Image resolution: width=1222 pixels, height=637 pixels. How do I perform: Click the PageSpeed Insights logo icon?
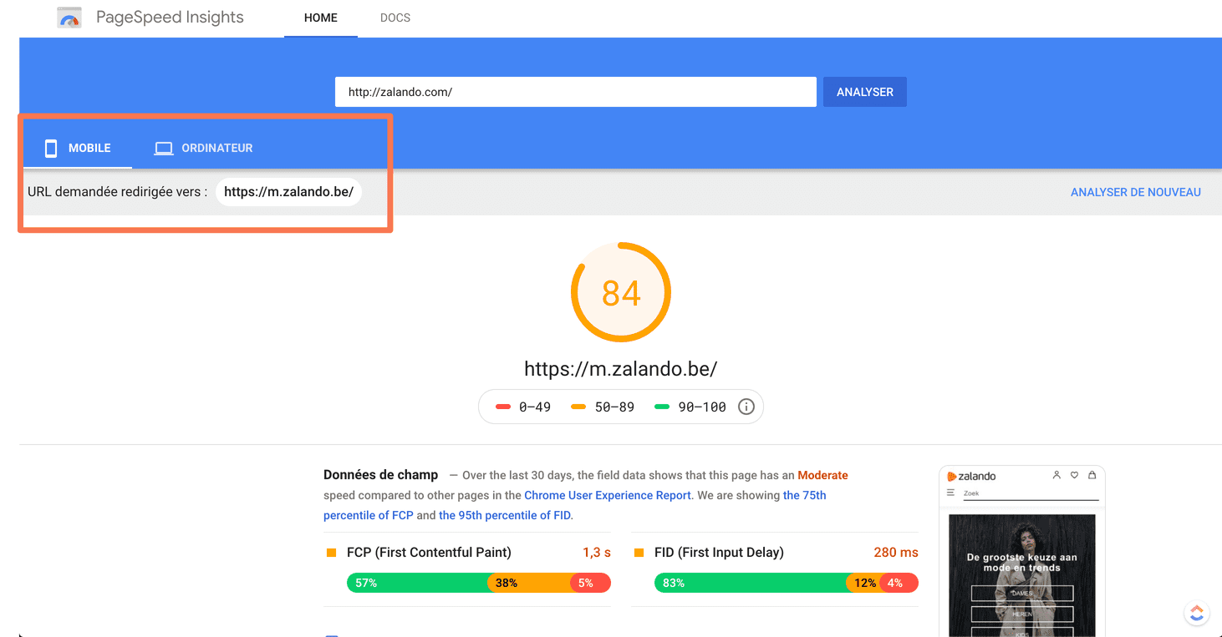pyautogui.click(x=69, y=18)
